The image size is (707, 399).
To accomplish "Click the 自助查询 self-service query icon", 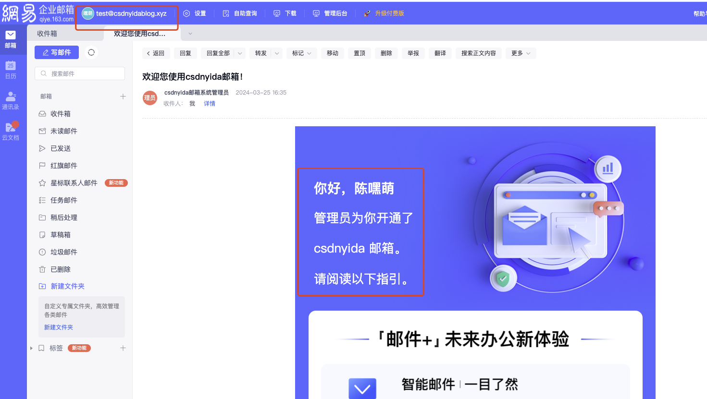I will coord(226,13).
